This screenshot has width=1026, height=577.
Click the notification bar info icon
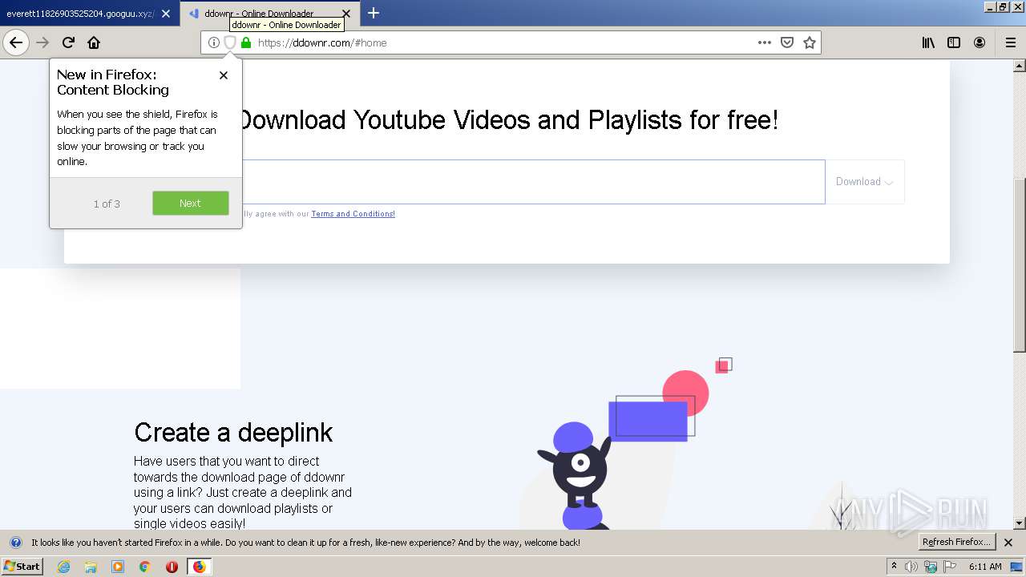coord(15,543)
